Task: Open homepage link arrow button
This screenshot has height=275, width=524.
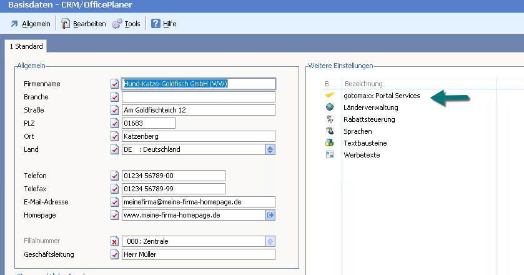Action: coord(270,215)
